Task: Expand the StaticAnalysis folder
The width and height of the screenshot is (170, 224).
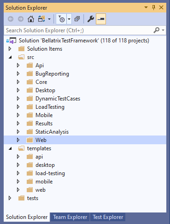Action: pyautogui.click(x=18, y=132)
